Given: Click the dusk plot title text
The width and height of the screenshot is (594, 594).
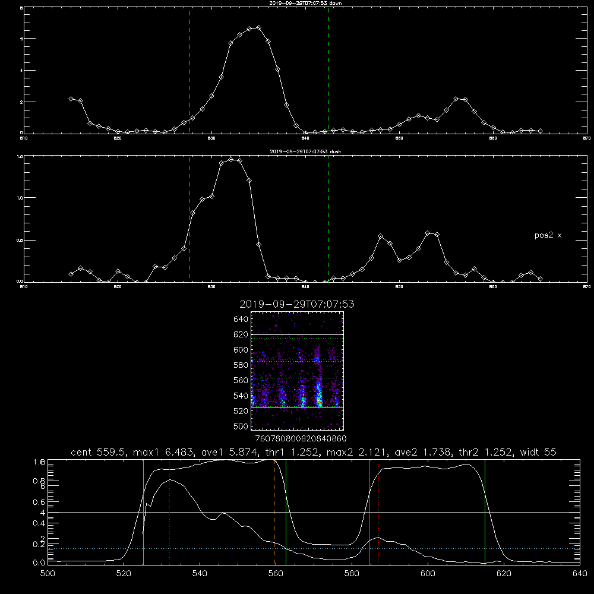Looking at the screenshot, I should 305,151.
